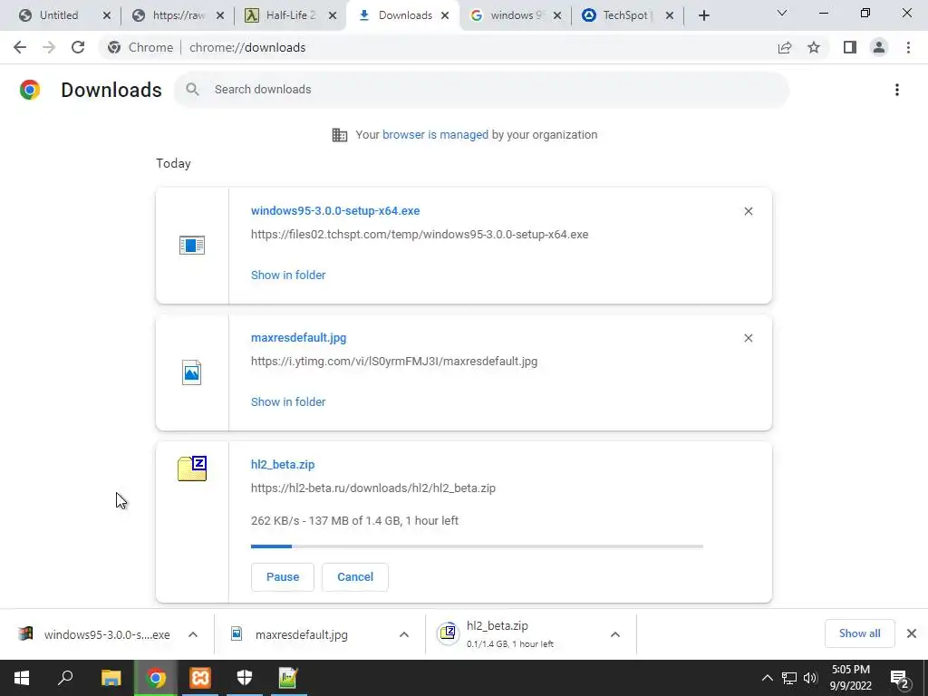Image resolution: width=928 pixels, height=696 pixels.
Task: Close the Half-Life 2 tab
Action: tap(333, 15)
